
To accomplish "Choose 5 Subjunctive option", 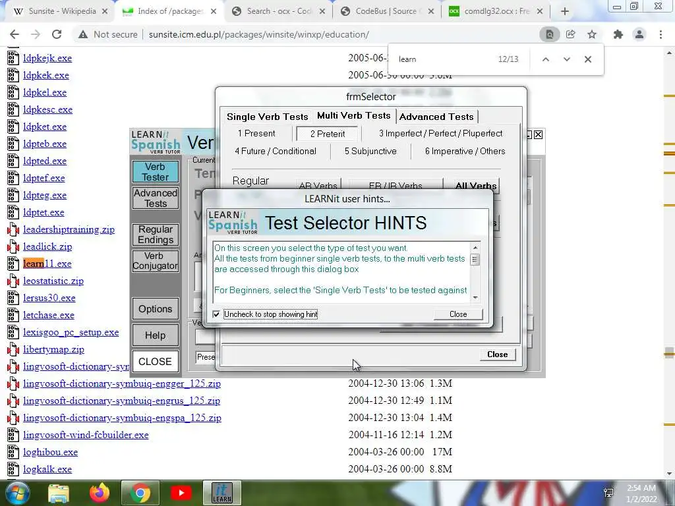I will point(370,151).
